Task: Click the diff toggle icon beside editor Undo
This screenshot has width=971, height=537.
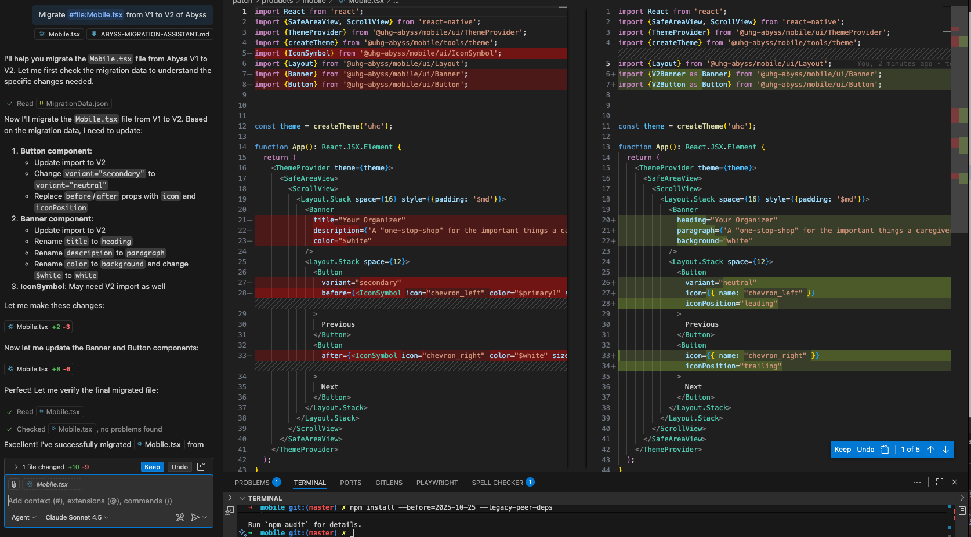Action: point(885,450)
